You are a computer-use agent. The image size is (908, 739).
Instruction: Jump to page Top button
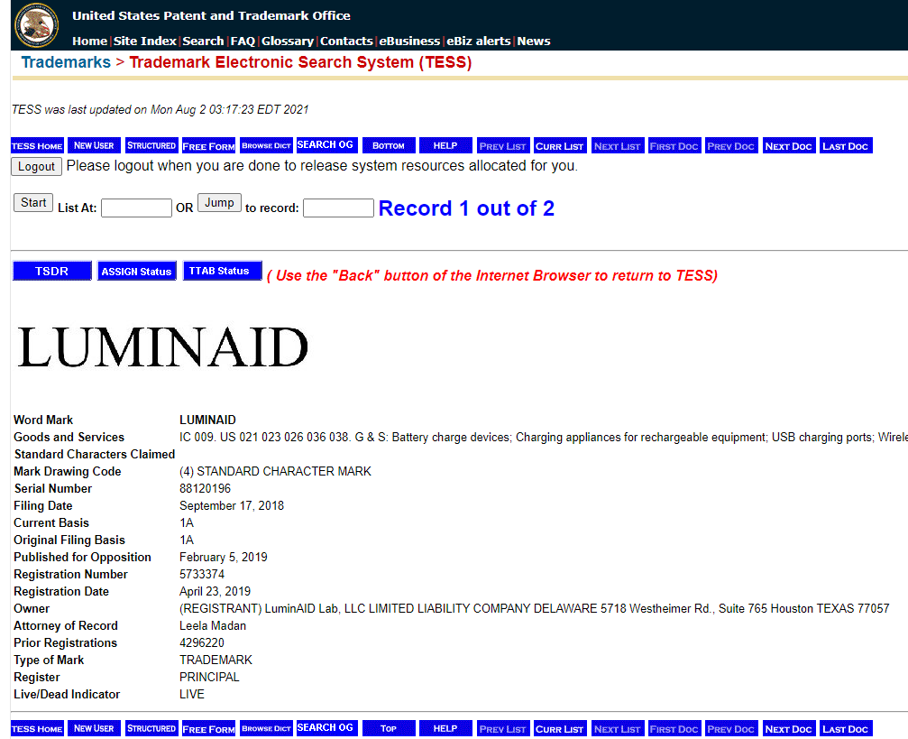coord(389,728)
